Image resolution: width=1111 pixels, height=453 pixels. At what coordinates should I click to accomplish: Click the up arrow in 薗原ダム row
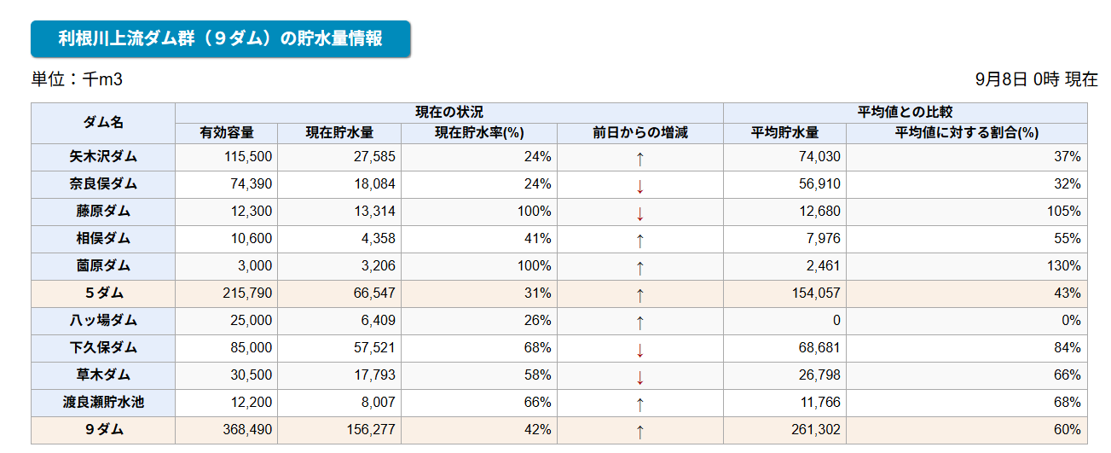(x=639, y=267)
